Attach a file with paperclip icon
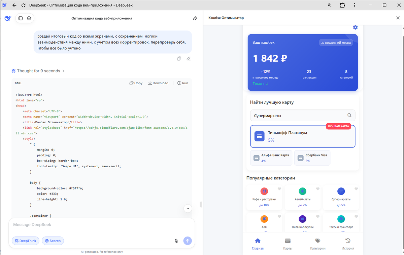This screenshot has width=404, height=255. (x=176, y=241)
